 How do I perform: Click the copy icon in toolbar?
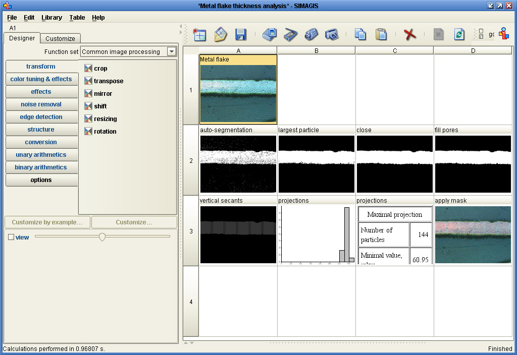coord(360,34)
